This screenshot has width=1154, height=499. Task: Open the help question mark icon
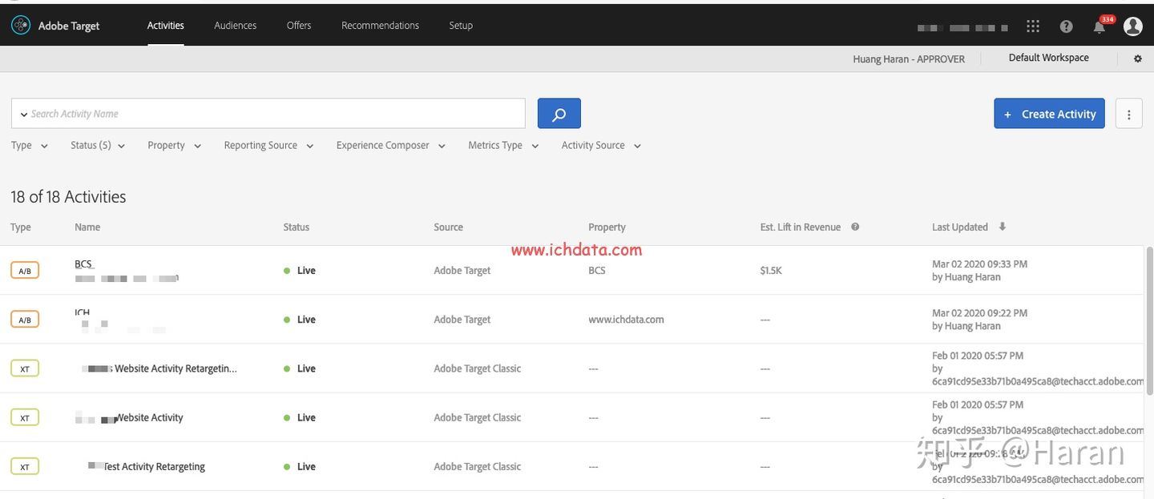tap(1066, 26)
